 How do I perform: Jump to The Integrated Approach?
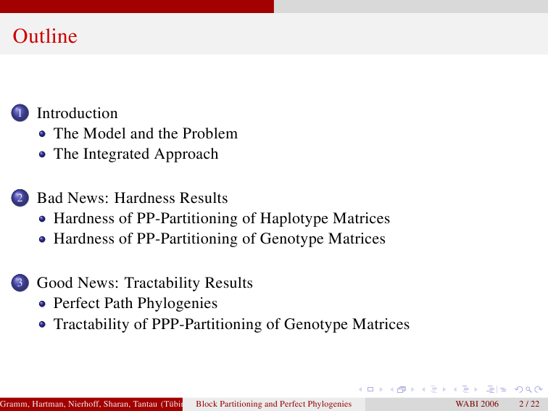click(136, 154)
